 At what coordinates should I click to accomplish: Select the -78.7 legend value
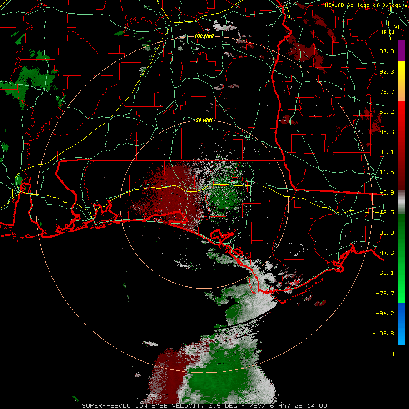[x=385, y=294]
